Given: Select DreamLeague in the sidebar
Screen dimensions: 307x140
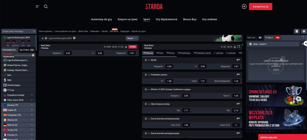Looking at the screenshot, I should [x=18, y=85].
